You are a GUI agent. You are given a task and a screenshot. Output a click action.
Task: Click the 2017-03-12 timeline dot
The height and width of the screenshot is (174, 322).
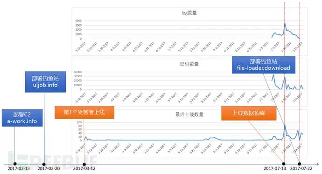84,164
